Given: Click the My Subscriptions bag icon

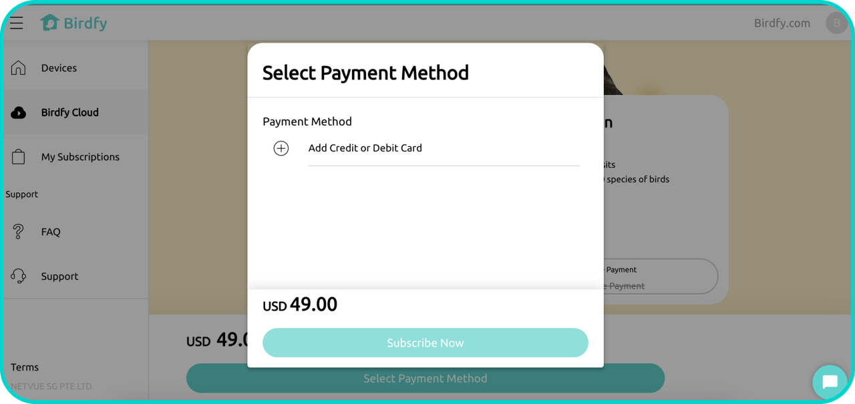Looking at the screenshot, I should (x=19, y=157).
